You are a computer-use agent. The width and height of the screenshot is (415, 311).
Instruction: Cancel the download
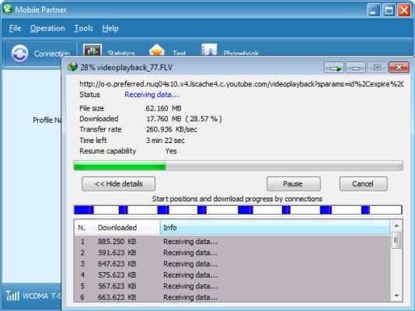(x=364, y=183)
